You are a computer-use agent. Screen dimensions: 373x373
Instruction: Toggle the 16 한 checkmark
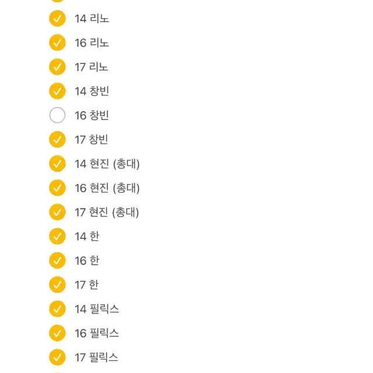point(57,261)
